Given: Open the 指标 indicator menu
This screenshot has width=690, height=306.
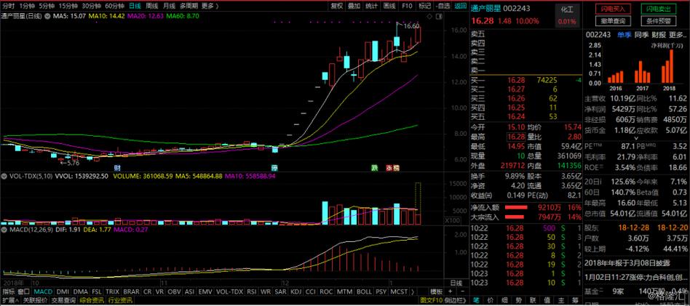Looking at the screenshot, I should click(9, 291).
